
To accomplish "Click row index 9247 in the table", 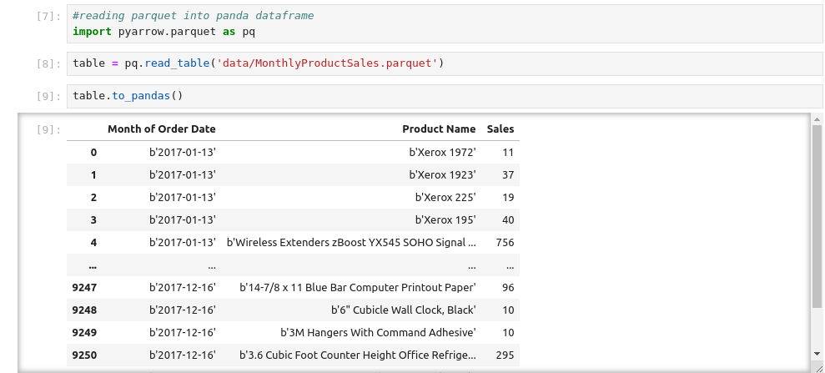I will [85, 288].
